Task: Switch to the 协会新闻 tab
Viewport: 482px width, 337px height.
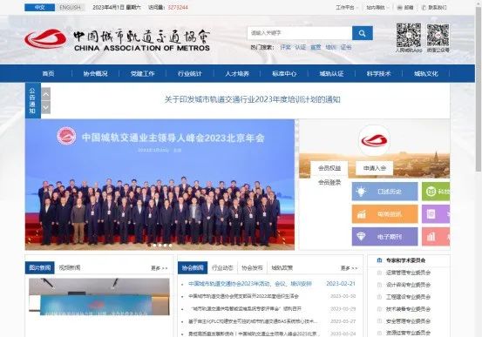Action: pyautogui.click(x=193, y=267)
